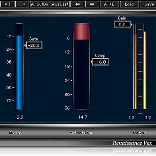Click the Load button

coord(129,4)
